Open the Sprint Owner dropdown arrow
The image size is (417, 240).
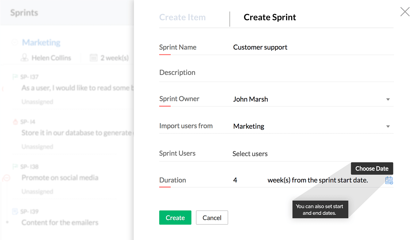pos(388,99)
